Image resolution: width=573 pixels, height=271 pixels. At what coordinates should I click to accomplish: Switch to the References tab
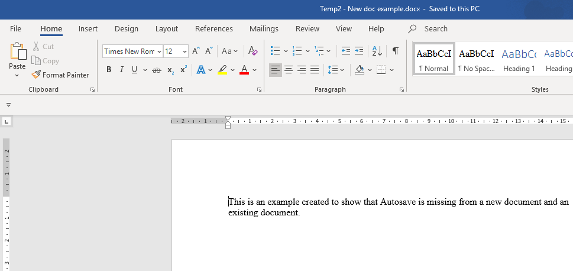pyautogui.click(x=214, y=28)
